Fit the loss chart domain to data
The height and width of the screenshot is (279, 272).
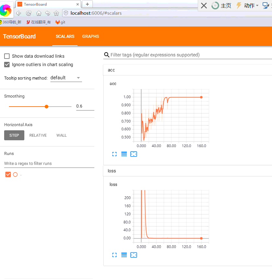tap(134, 255)
